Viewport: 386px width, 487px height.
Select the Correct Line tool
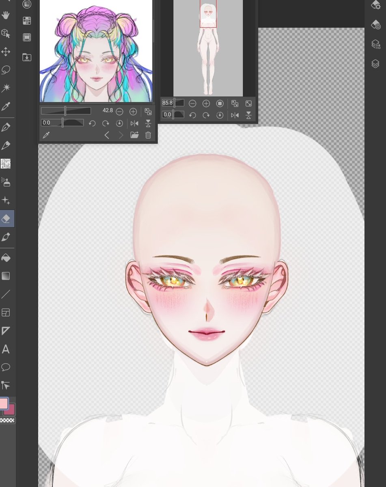click(x=6, y=385)
